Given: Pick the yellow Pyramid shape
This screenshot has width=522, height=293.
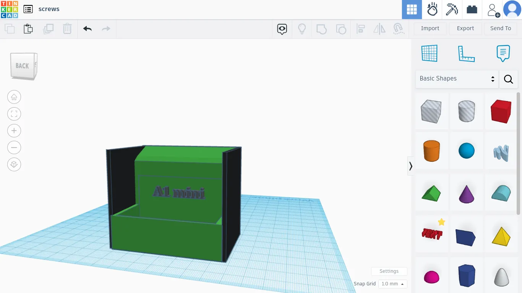Looking at the screenshot, I should tap(501, 236).
